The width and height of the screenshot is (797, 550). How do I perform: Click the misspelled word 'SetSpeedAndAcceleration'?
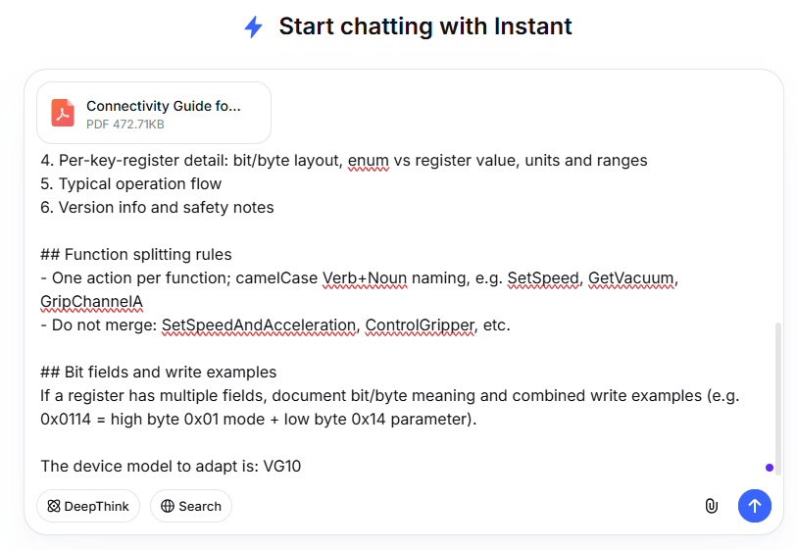(259, 325)
